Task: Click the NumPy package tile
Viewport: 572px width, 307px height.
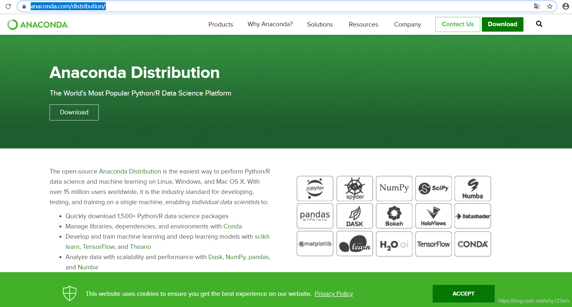Action: (x=394, y=188)
